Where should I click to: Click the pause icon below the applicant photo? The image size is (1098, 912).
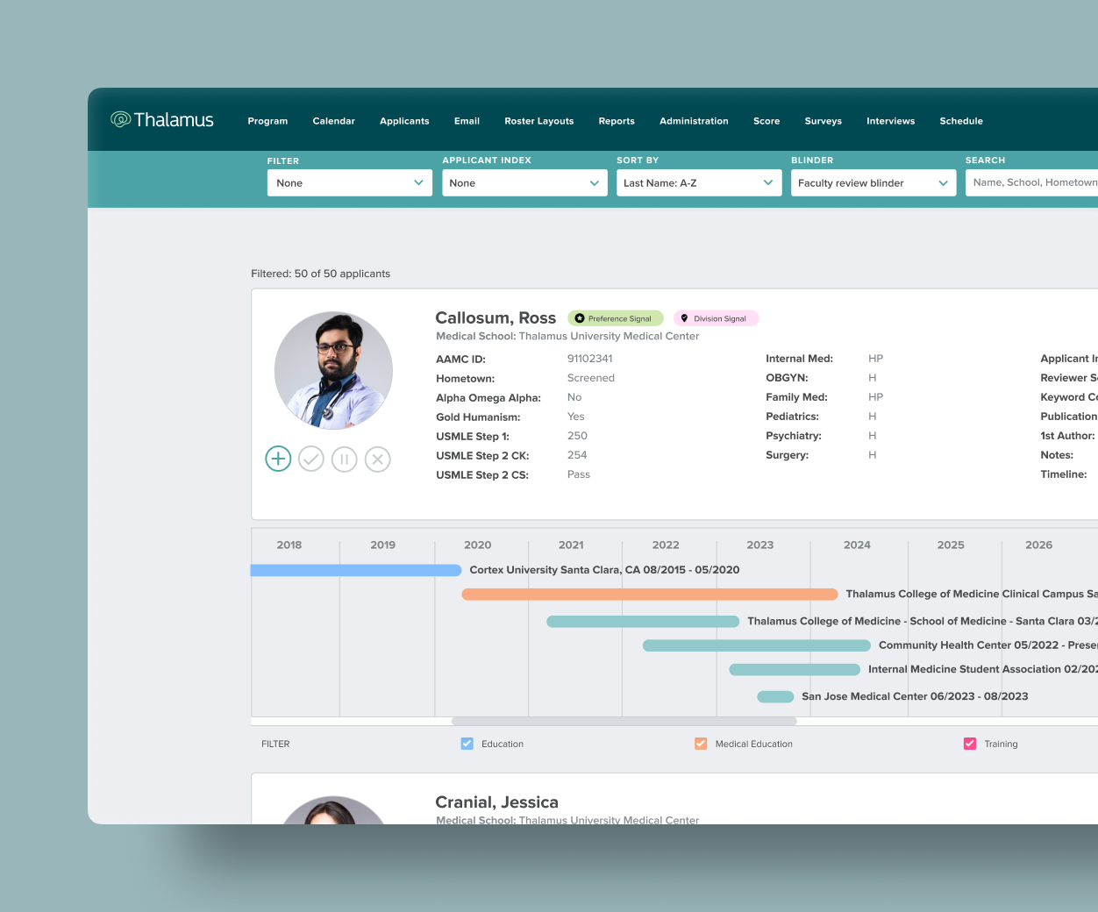345,459
